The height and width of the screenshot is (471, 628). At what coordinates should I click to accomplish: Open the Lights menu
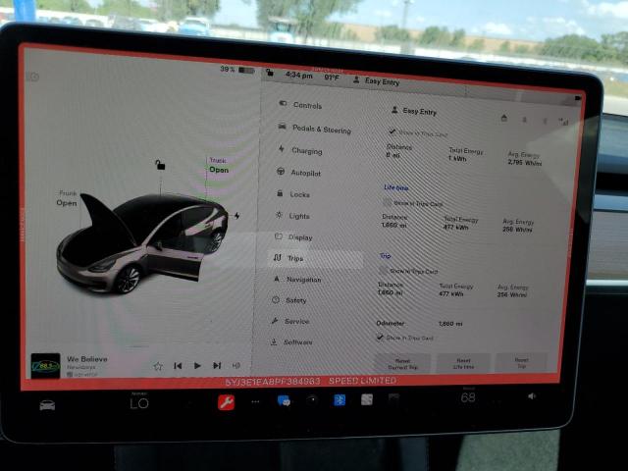(x=292, y=216)
